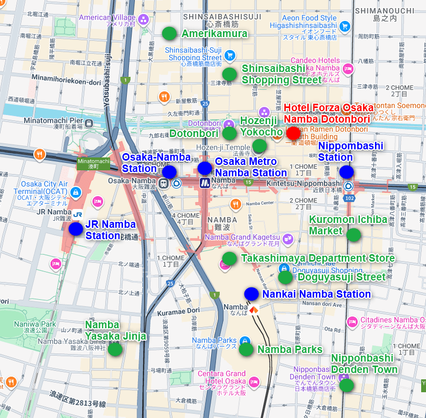This screenshot has height=418, width=426.
Task: Click the Kuromon Ichiba Market label
Action: [x=348, y=225]
